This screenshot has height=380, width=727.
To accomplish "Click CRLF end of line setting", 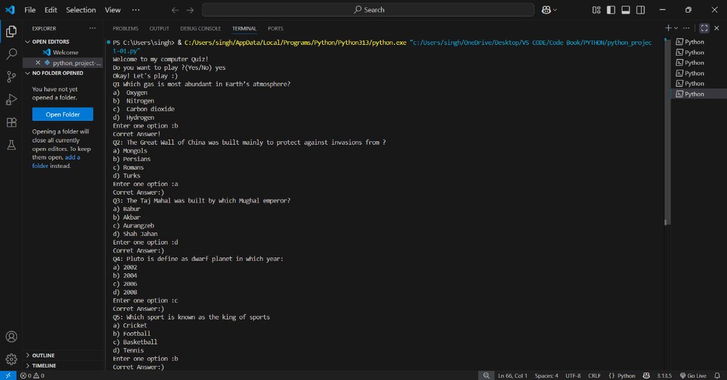I will pos(594,375).
